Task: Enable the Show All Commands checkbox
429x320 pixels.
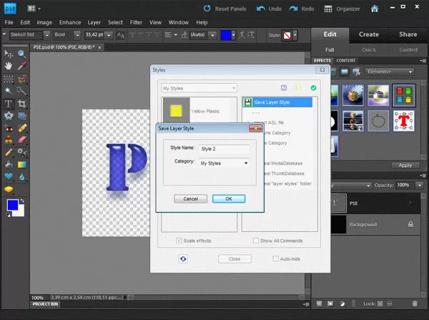Action: click(257, 241)
